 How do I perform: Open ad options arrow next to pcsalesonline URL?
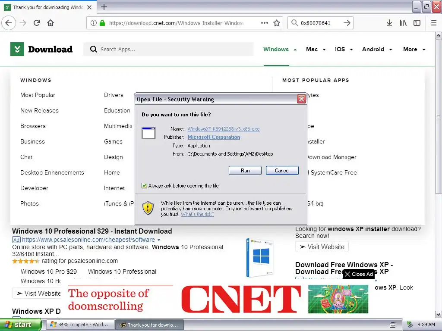pyautogui.click(x=159, y=240)
